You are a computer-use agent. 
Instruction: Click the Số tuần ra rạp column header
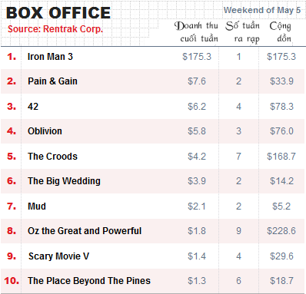tap(243, 32)
